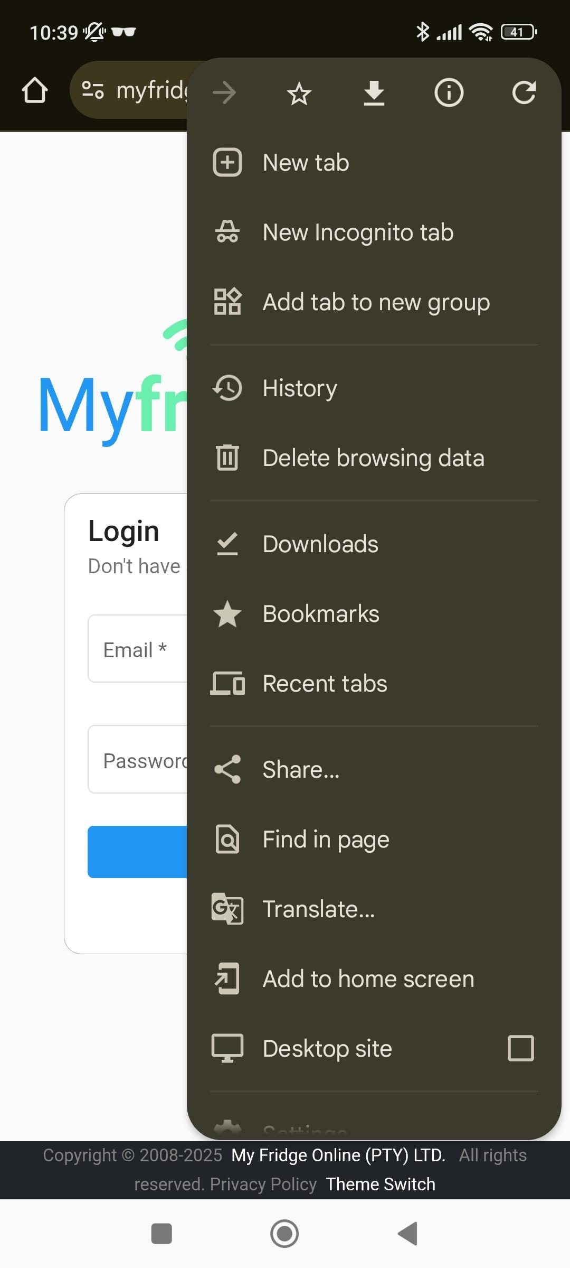Tap the forward navigation arrow
This screenshot has width=570, height=1268.
pyautogui.click(x=224, y=94)
